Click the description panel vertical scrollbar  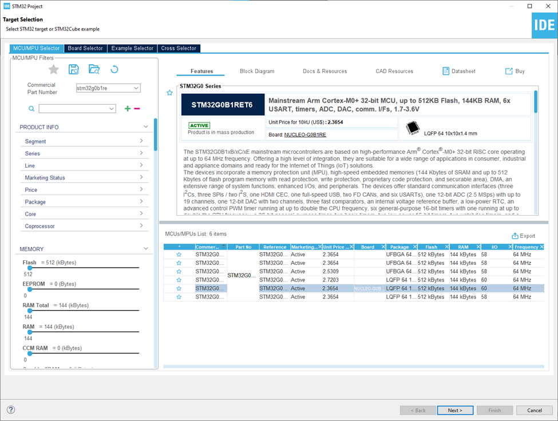(x=536, y=102)
